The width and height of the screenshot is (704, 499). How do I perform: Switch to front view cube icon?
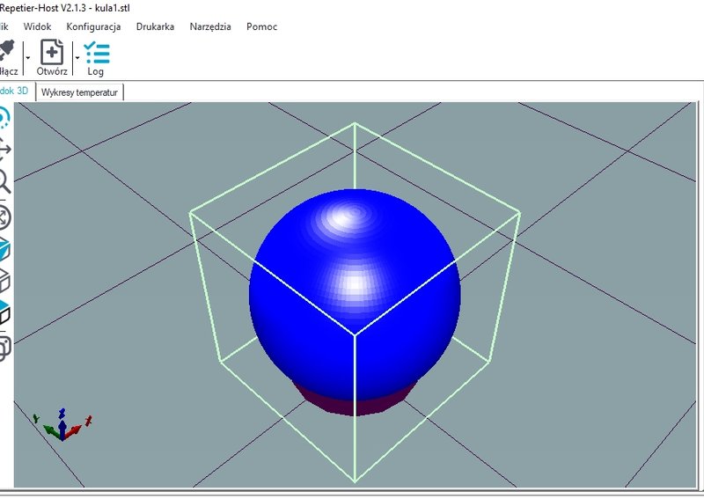(x=4, y=281)
